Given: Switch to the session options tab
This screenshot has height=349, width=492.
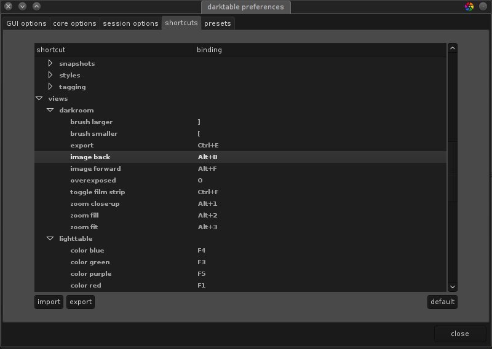Looking at the screenshot, I should [x=130, y=23].
